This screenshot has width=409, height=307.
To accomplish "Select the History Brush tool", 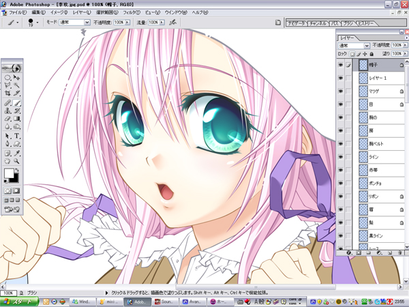I will [x=16, y=111].
